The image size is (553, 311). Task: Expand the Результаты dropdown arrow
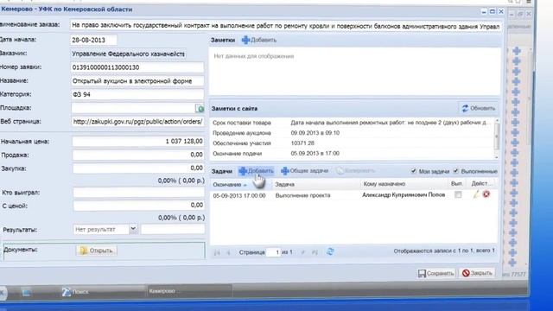click(133, 229)
